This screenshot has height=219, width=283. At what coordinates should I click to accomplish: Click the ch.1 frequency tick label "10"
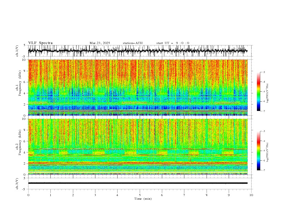[x=25, y=60]
